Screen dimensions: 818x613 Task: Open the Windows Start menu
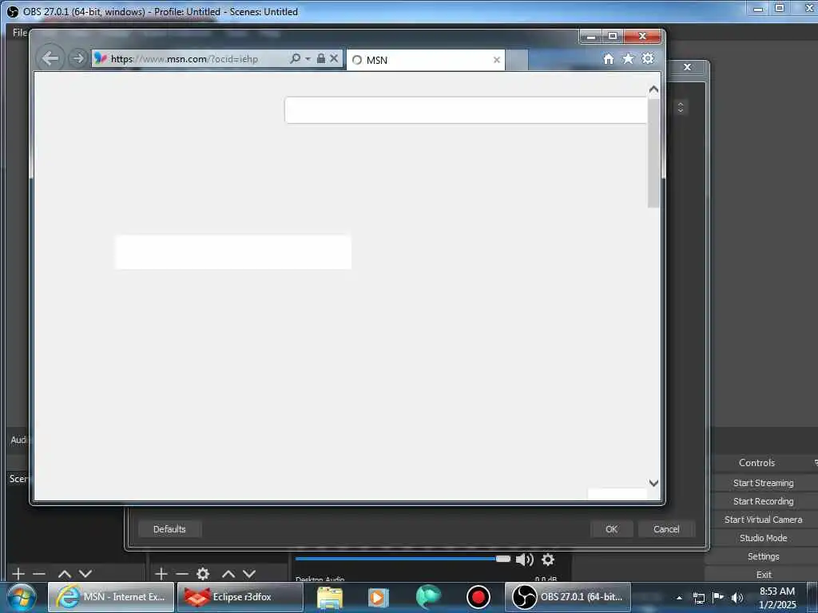(x=22, y=597)
